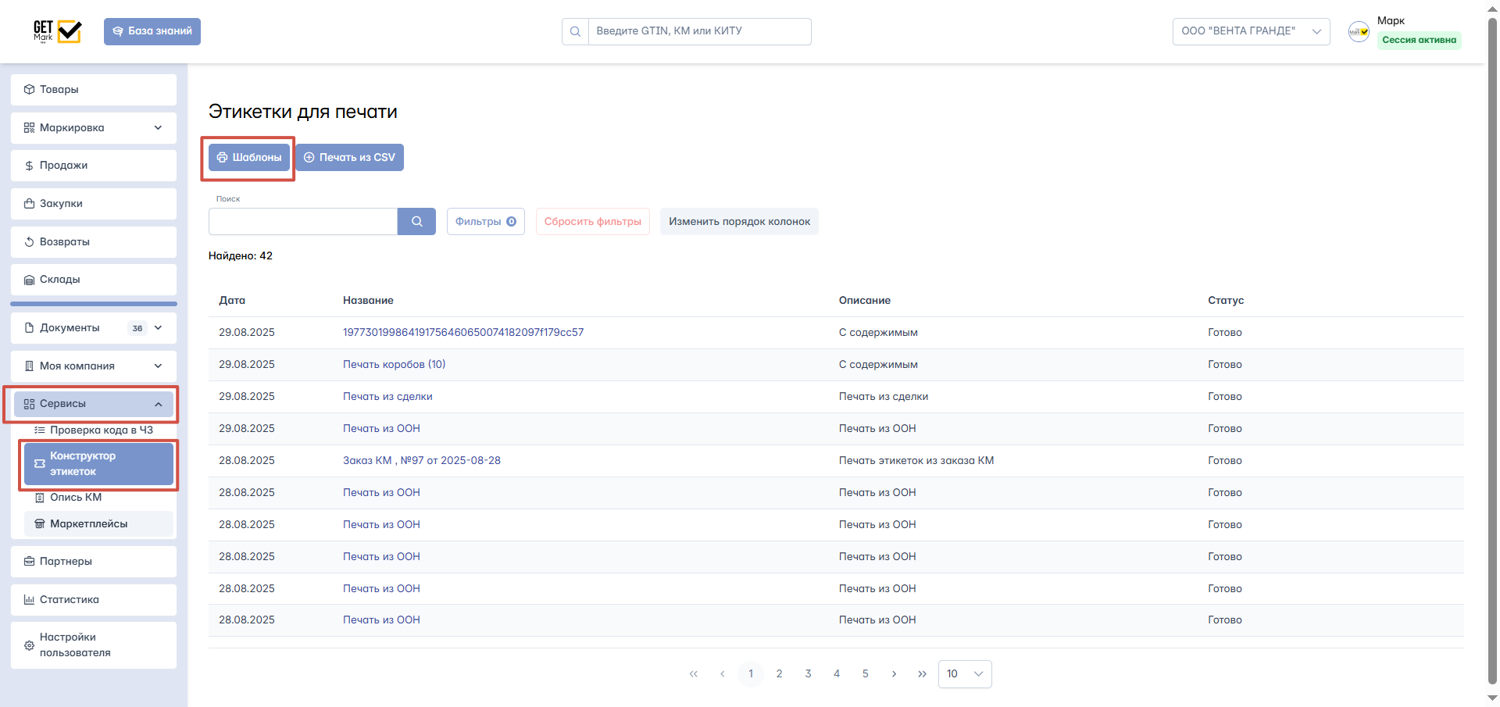Open Печать из ООН dated 29.08.2025
1500x707 pixels.
click(381, 429)
